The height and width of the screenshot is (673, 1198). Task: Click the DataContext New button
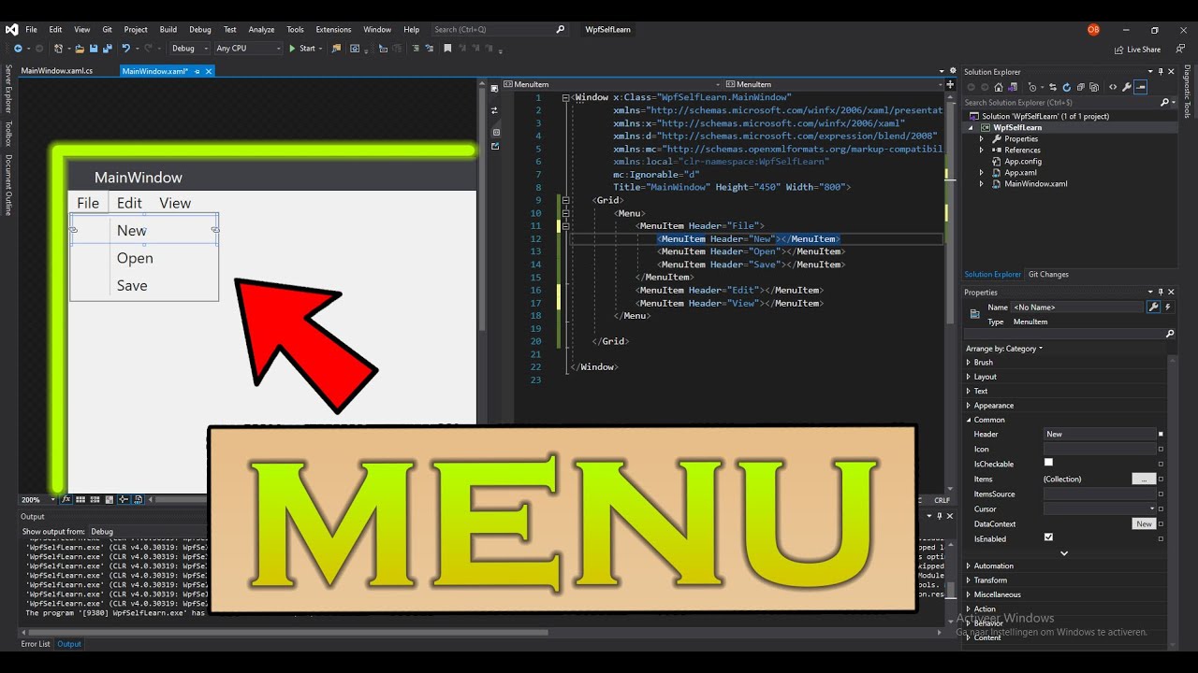pos(1145,523)
